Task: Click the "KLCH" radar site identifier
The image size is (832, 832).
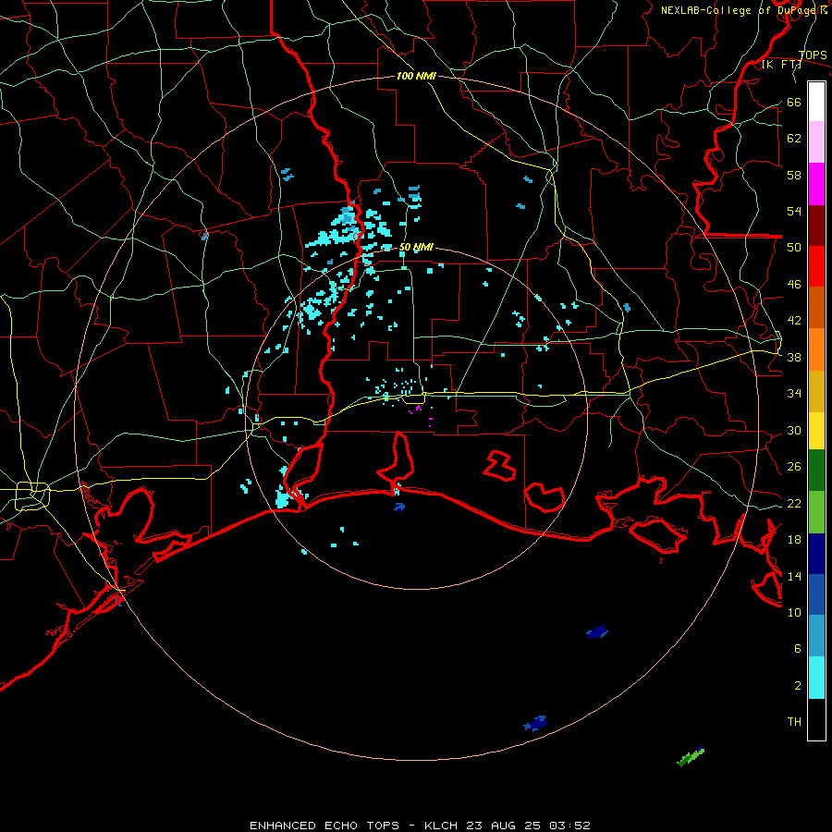Action: 441,826
